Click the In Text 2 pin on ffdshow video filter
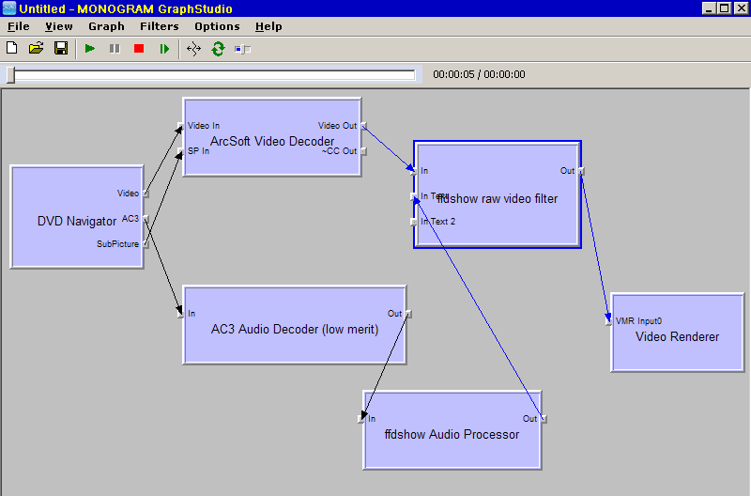This screenshot has width=751, height=496. click(x=413, y=222)
